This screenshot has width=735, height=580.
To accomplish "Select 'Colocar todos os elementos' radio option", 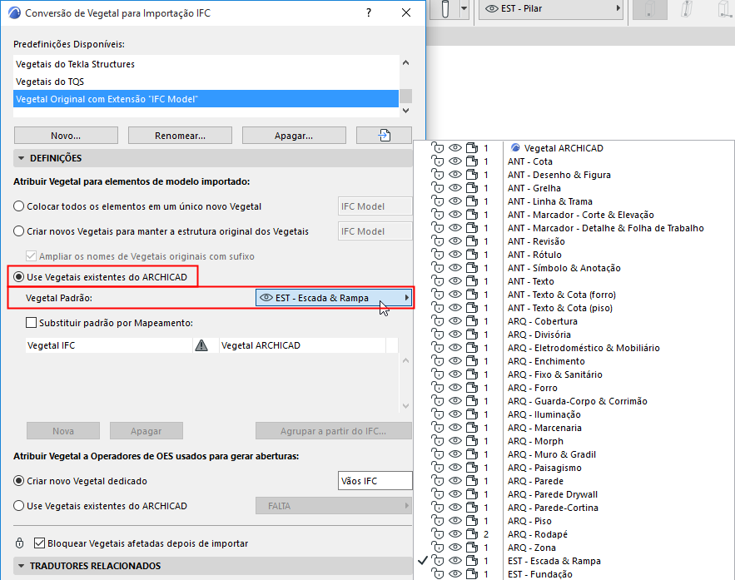I will tap(19, 206).
